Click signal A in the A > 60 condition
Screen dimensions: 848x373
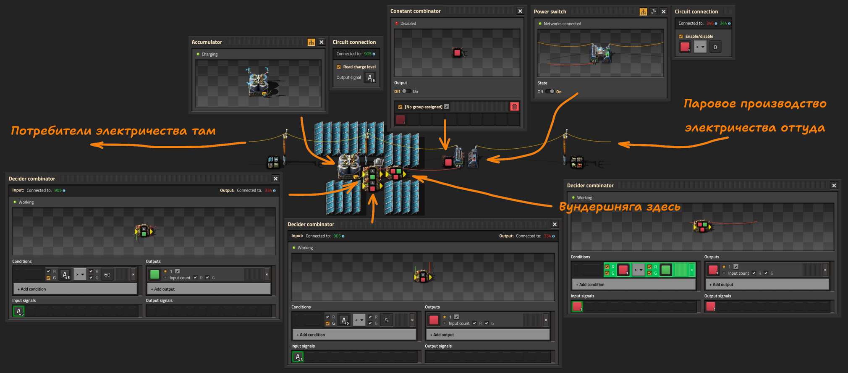point(65,275)
